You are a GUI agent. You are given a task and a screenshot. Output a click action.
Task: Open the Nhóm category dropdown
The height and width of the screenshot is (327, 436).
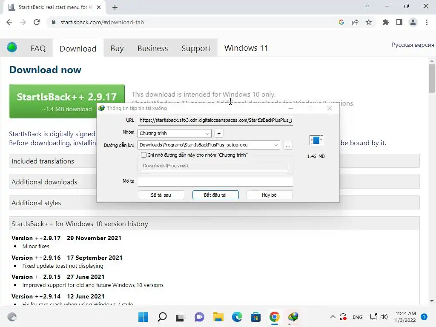pyautogui.click(x=174, y=133)
